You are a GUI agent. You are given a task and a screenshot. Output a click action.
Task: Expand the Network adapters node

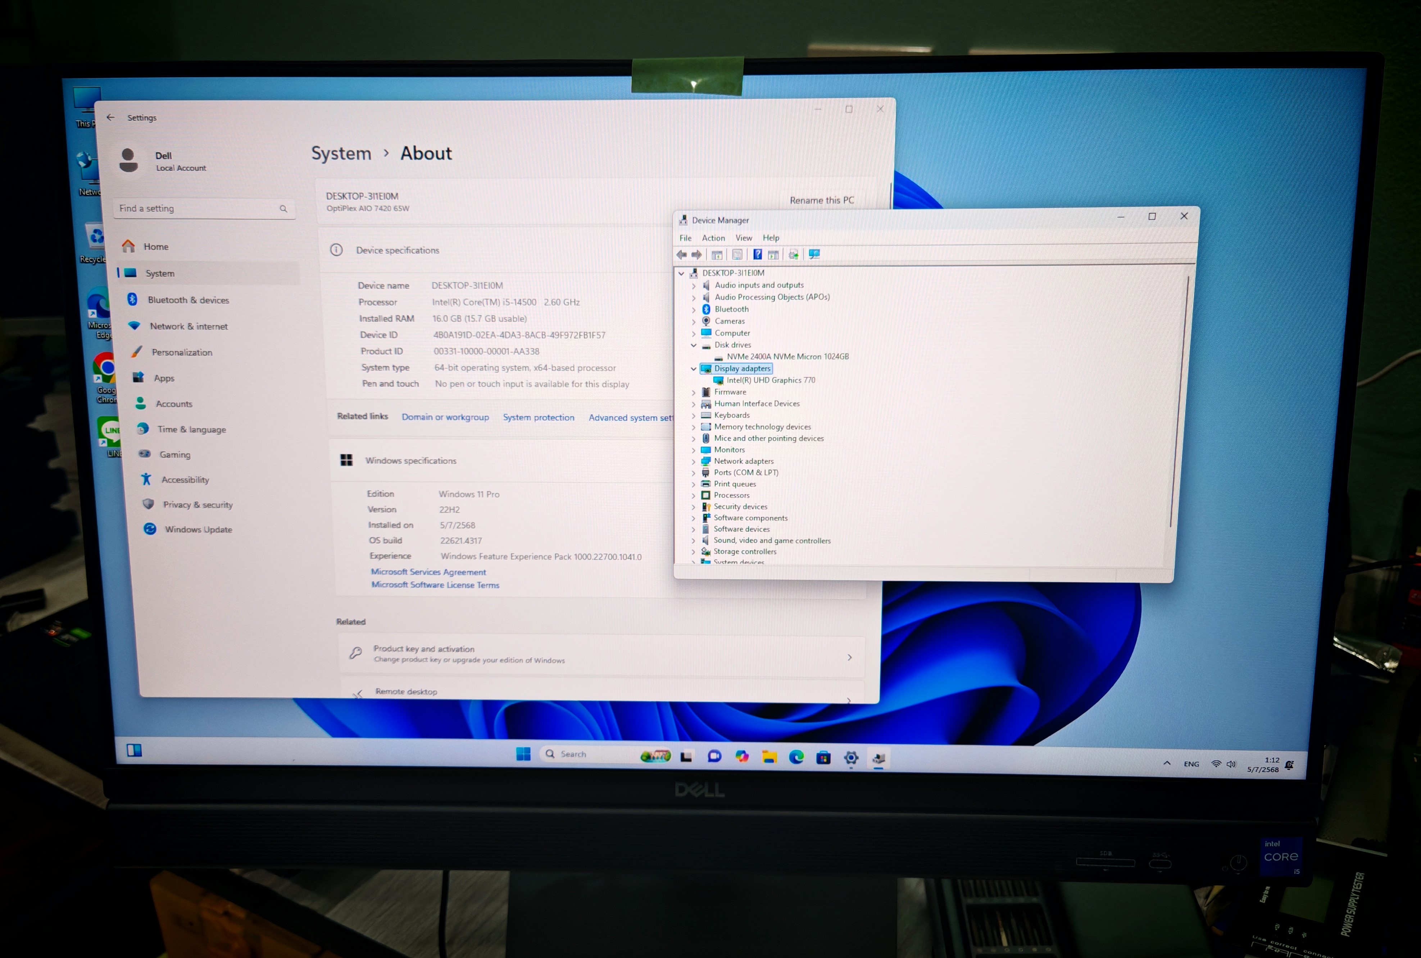[x=694, y=461]
